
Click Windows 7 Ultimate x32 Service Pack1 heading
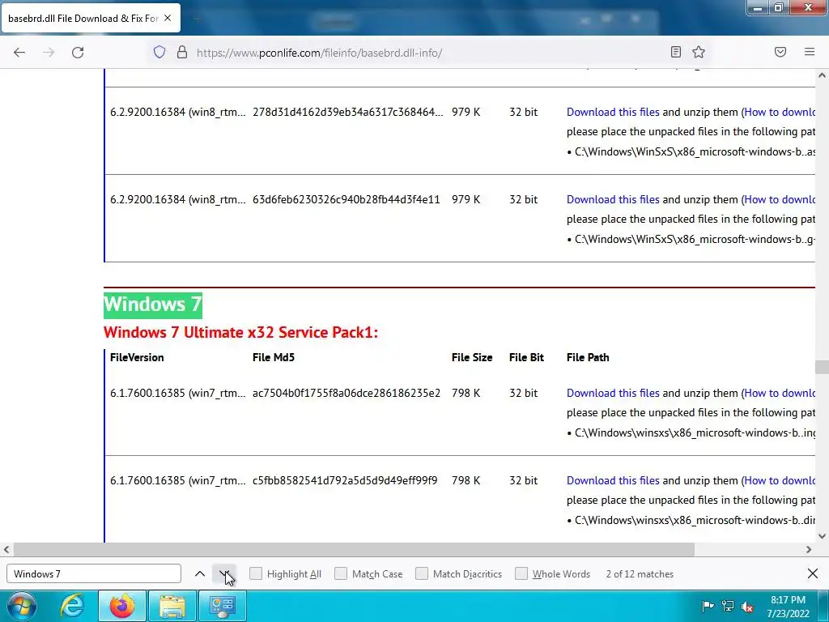pyautogui.click(x=240, y=333)
